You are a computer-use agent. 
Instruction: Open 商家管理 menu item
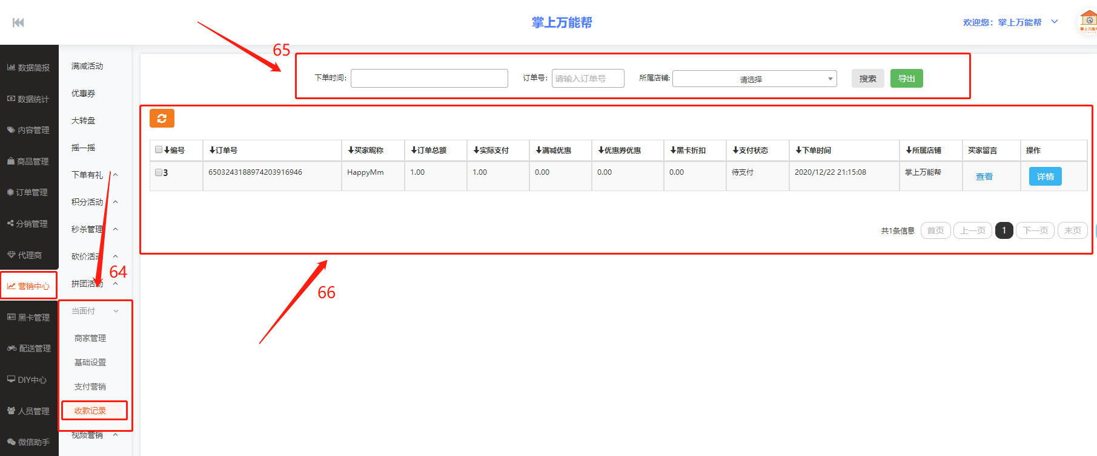coord(90,338)
